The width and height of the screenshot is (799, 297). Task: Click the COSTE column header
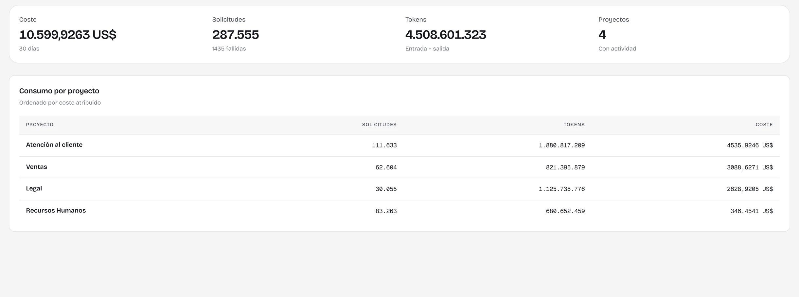[x=764, y=125]
